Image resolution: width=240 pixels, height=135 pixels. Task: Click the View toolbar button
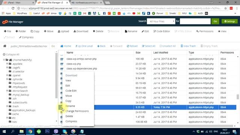tap(222, 31)
